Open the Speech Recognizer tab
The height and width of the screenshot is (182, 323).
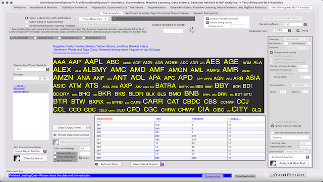pos(205,13)
